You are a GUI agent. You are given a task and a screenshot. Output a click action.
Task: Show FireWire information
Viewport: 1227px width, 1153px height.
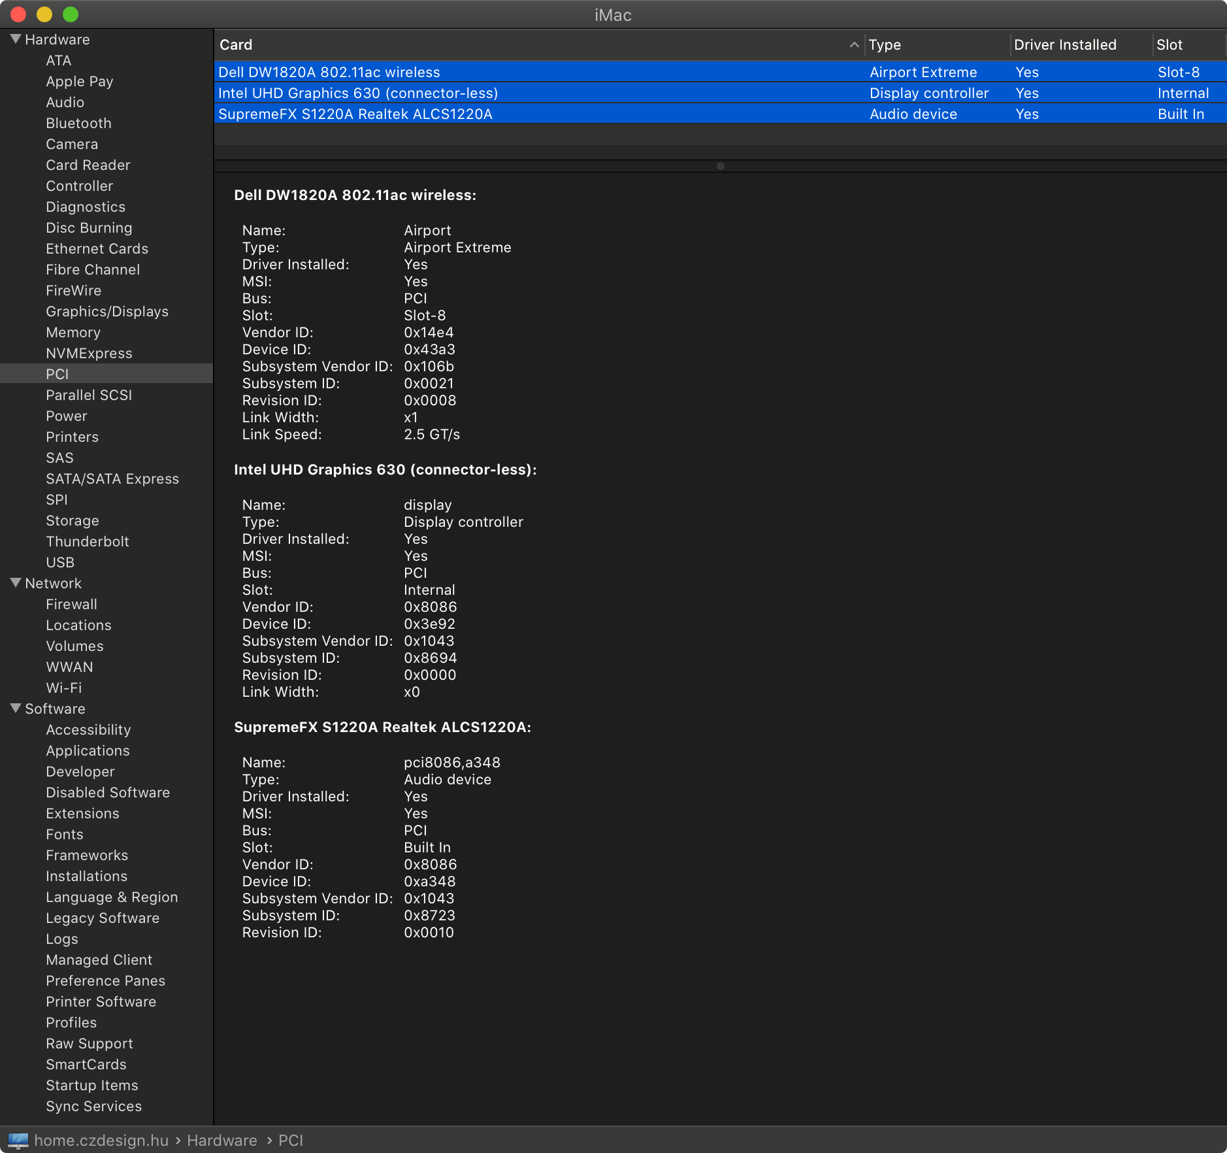coord(73,290)
